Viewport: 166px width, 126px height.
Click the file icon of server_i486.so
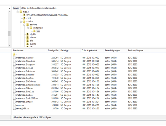pyautogui.click(x=14, y=108)
